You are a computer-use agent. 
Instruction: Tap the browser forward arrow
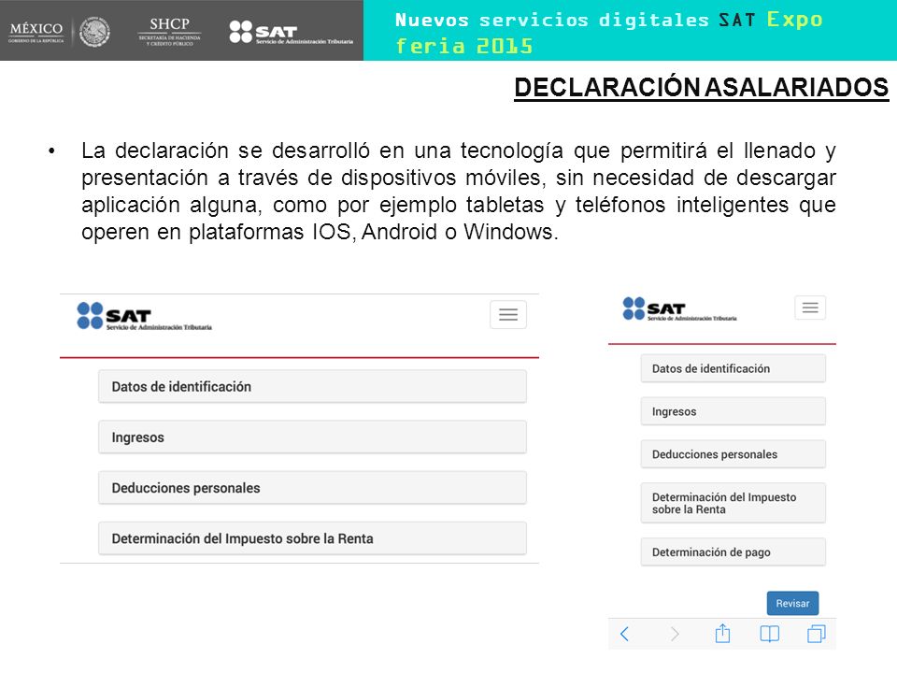pos(675,634)
